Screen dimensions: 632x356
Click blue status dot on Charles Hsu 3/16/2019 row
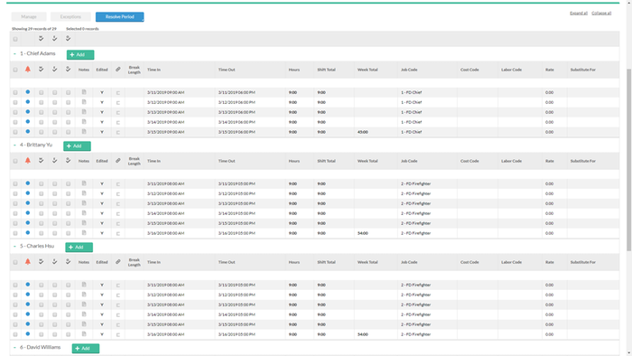coord(28,334)
